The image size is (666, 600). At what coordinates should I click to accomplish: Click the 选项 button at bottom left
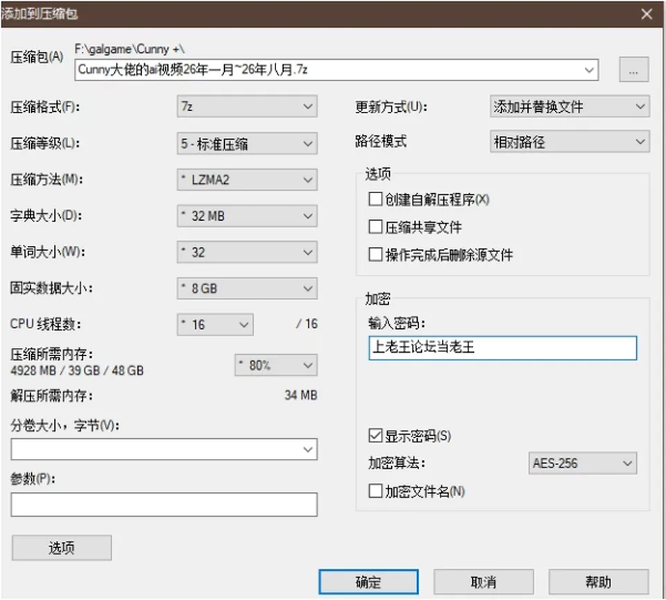[62, 548]
